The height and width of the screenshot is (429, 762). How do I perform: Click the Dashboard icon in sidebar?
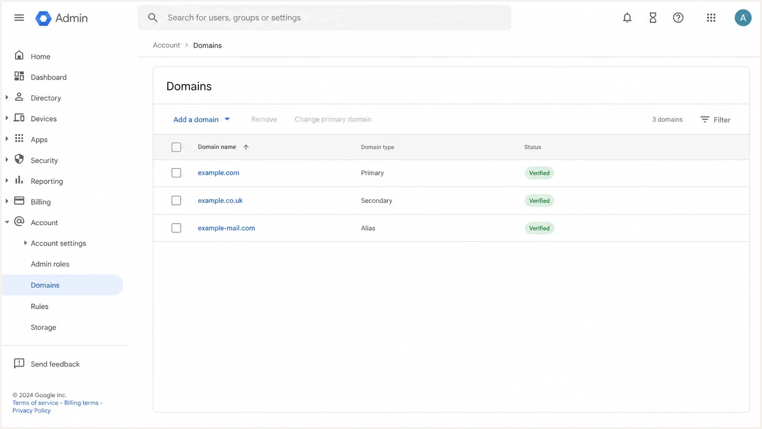point(19,76)
